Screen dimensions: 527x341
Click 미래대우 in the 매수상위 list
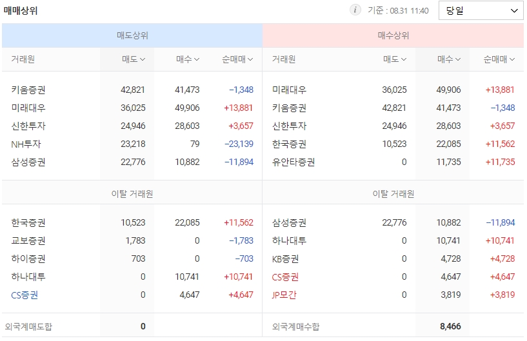coord(289,90)
